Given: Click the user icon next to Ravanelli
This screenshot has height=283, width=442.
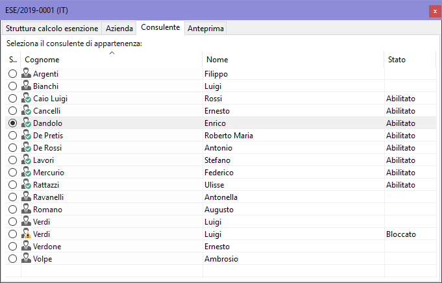Looking at the screenshot, I should click(x=26, y=197).
